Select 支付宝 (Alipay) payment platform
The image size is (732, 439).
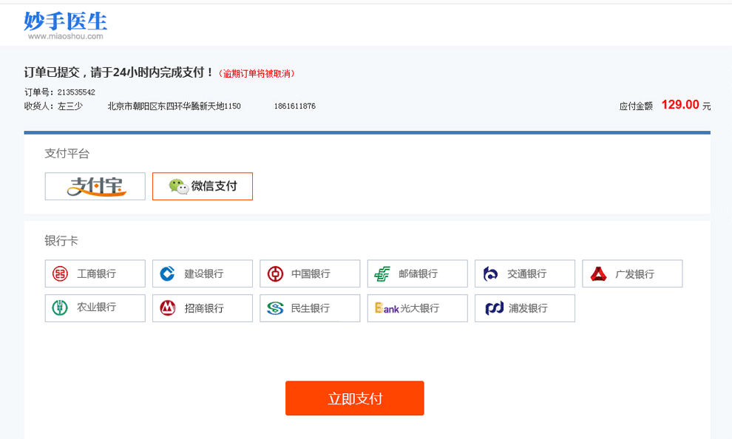coord(95,186)
